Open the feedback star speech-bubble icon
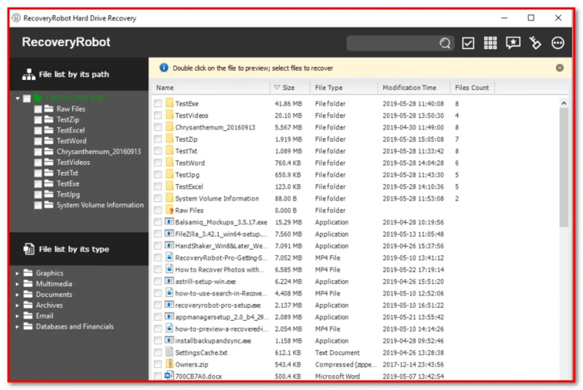Viewport: 583px width, 390px height. point(513,43)
